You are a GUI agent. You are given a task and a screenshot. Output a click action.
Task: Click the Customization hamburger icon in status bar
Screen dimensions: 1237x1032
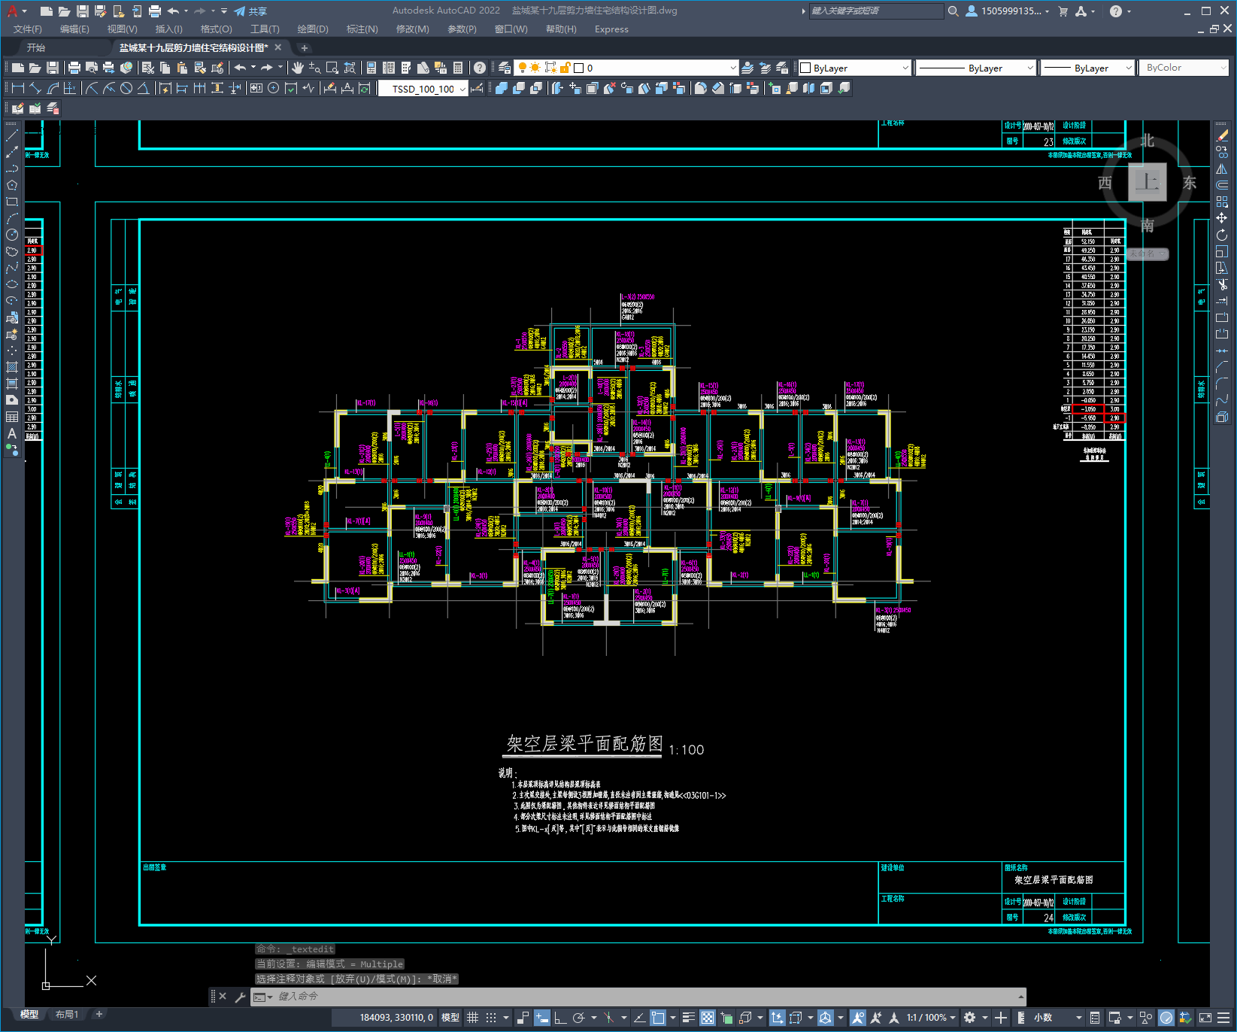[x=1223, y=1018]
